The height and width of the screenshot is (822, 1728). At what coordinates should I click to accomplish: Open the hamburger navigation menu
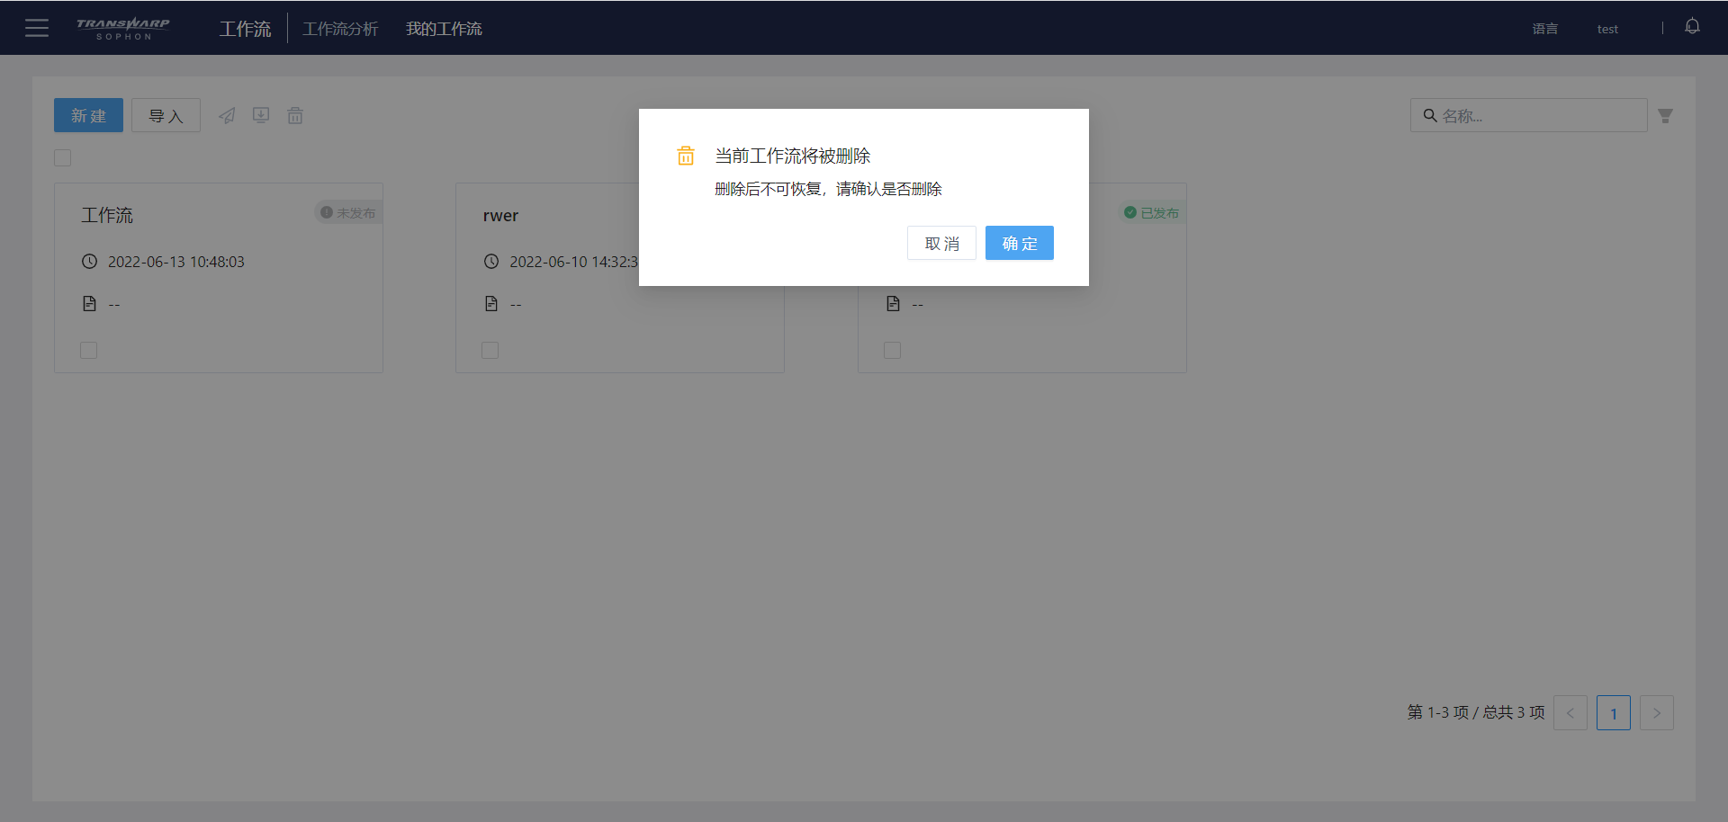click(37, 28)
